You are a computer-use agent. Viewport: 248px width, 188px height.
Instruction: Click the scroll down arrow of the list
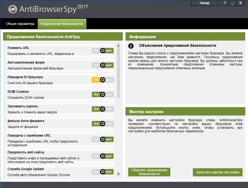(118, 174)
